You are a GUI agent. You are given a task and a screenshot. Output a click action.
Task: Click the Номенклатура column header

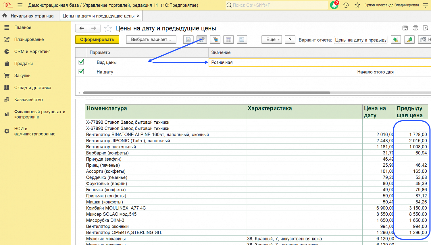(x=166, y=112)
